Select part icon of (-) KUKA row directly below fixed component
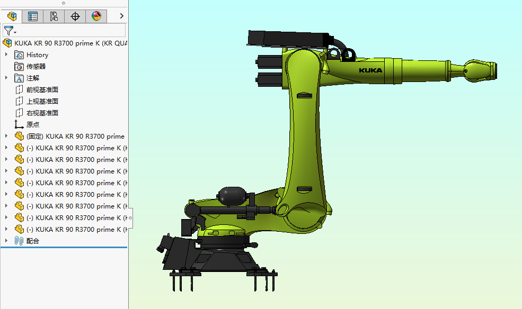522x309 pixels. click(19, 148)
